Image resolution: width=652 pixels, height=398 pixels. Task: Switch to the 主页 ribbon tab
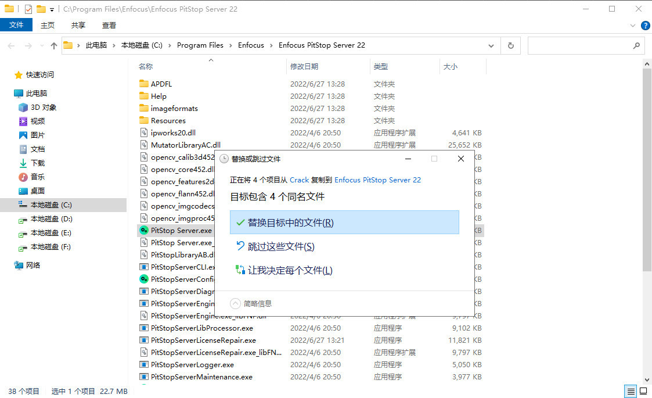48,26
